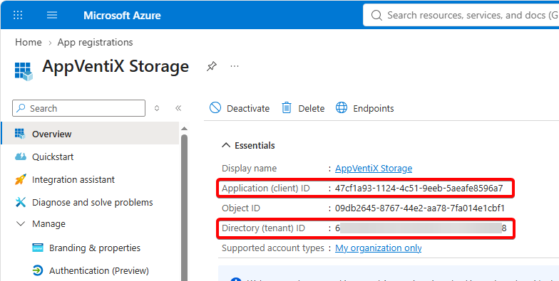The height and width of the screenshot is (281, 559).
Task: Select Overview in the sidebar
Action: [x=90, y=134]
